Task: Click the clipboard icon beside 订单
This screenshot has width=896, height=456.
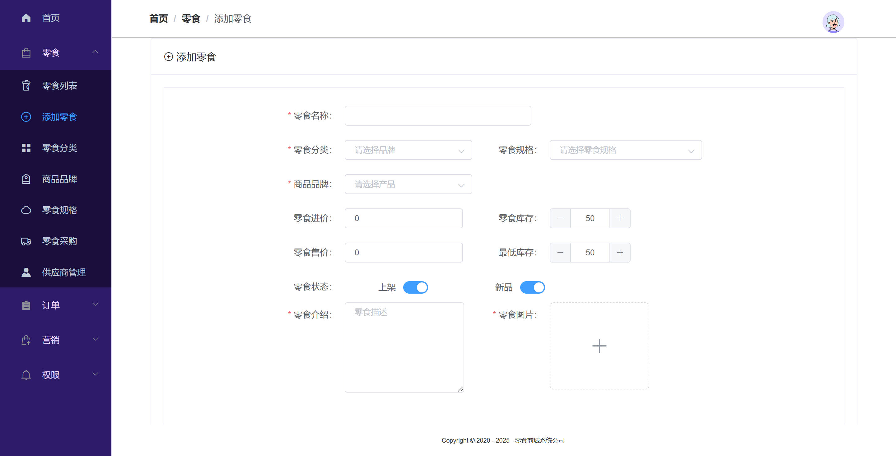Action: point(26,305)
